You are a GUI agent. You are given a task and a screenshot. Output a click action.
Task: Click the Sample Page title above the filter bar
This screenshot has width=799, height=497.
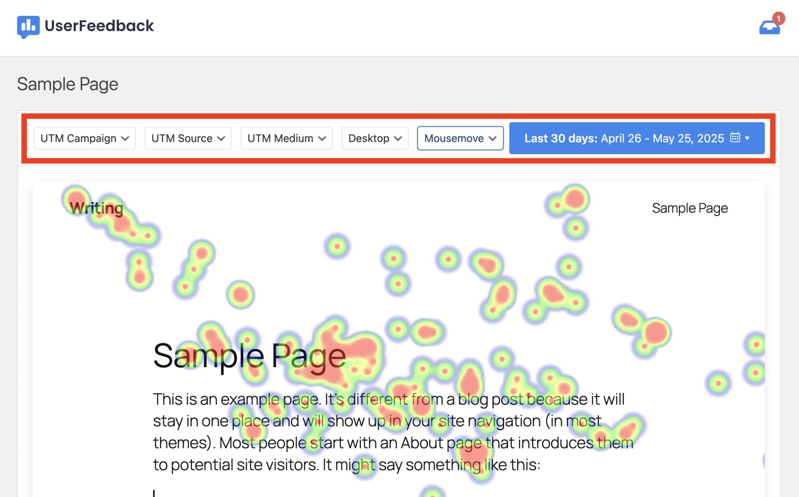point(68,84)
